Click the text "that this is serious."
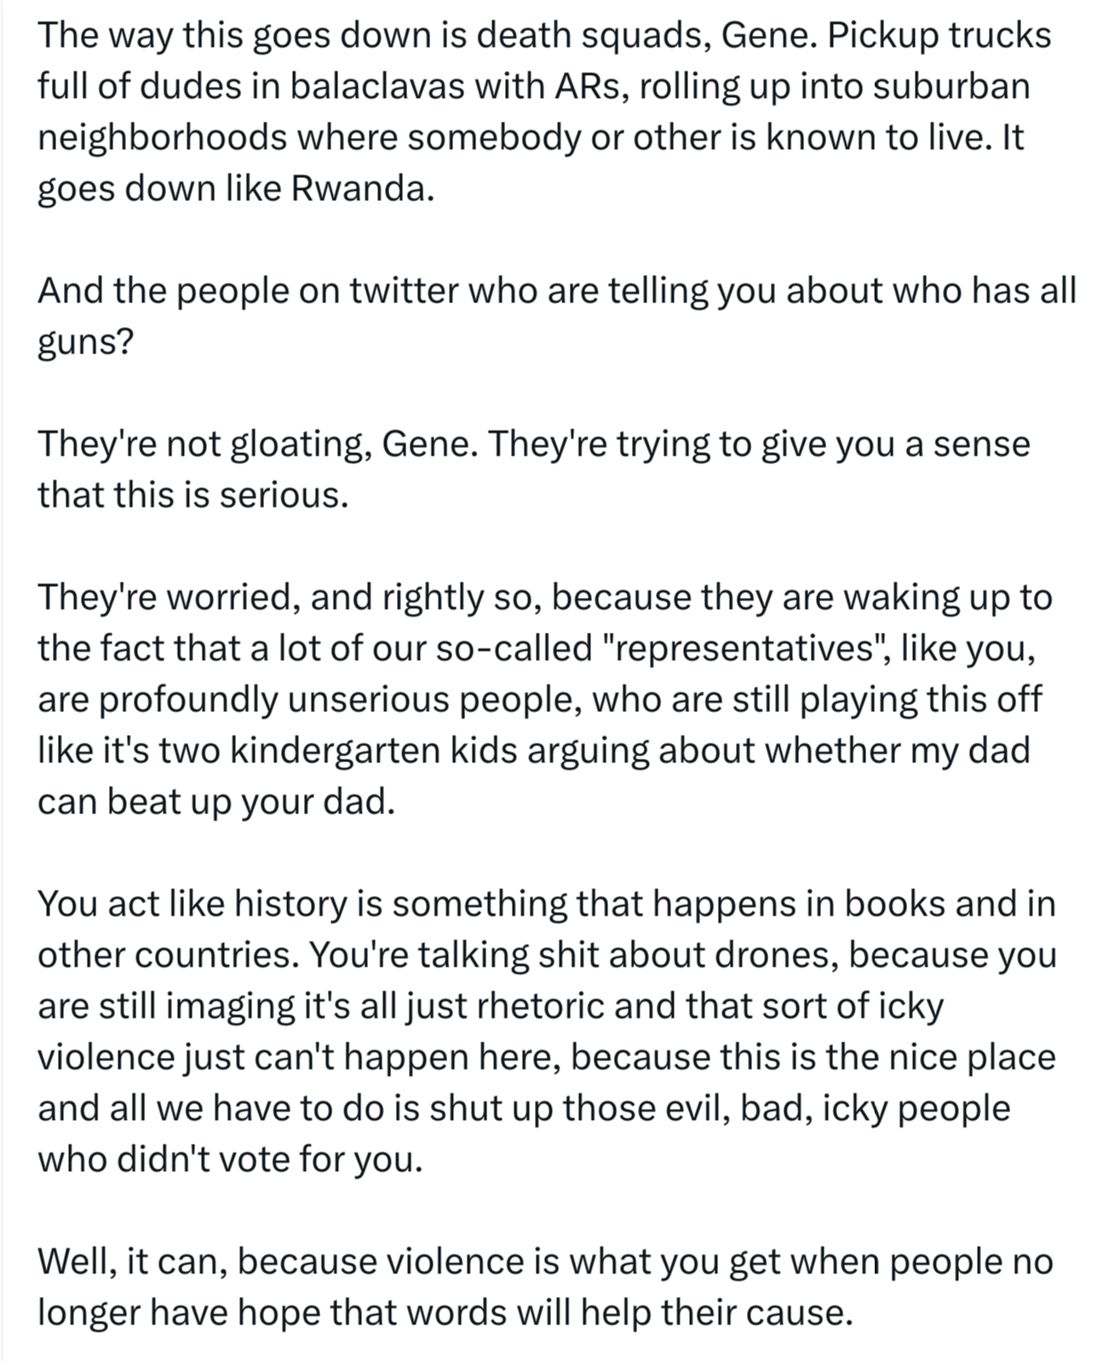 pos(193,495)
